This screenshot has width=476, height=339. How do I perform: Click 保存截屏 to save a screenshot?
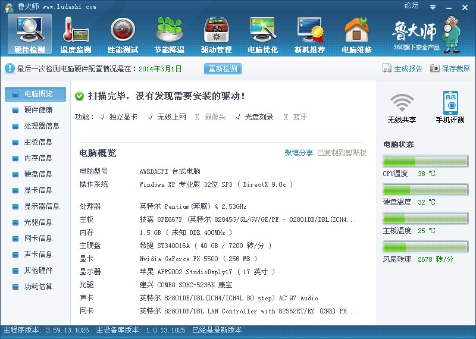[x=450, y=69]
